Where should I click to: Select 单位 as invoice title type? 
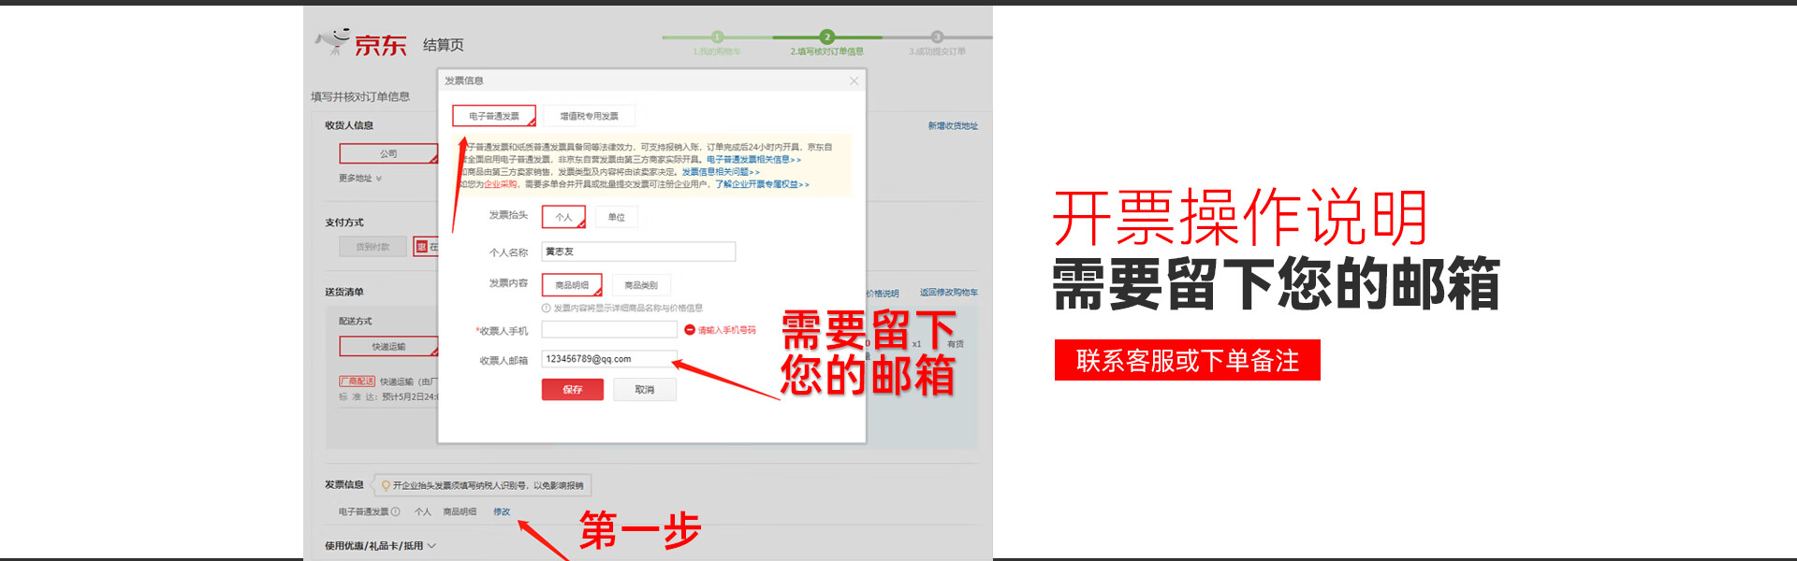617,217
